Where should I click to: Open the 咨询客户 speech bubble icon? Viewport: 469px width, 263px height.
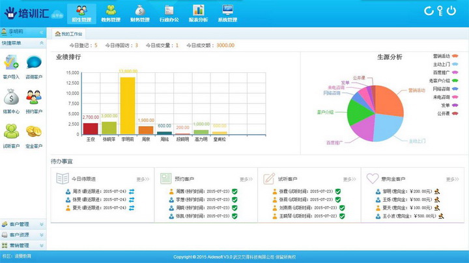click(x=34, y=63)
